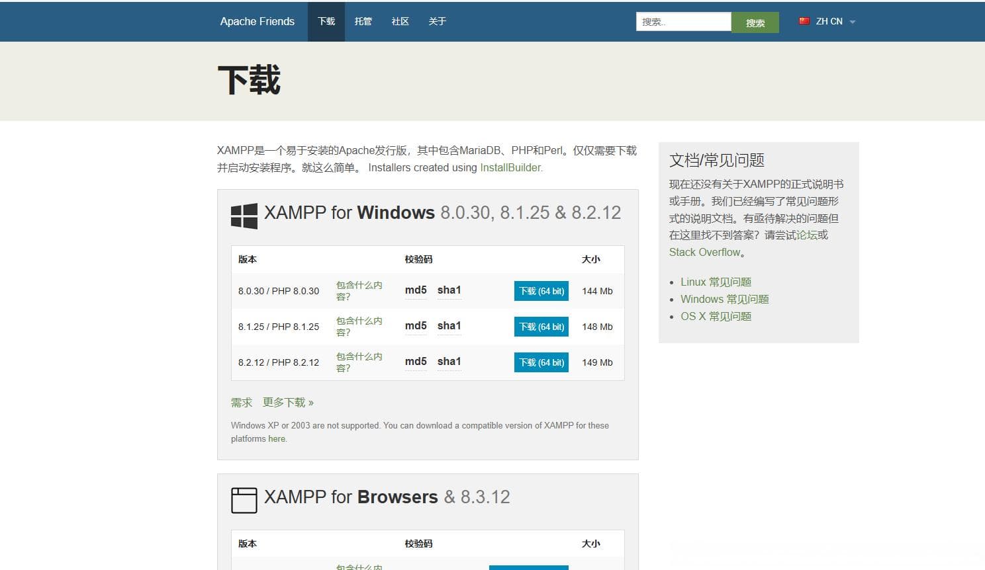The image size is (985, 570).
Task: Click the 文档/常见问题 sidebar heading
Action: point(717,160)
